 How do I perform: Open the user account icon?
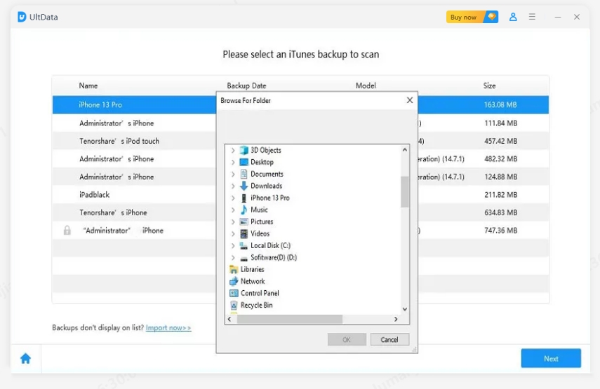pos(513,17)
